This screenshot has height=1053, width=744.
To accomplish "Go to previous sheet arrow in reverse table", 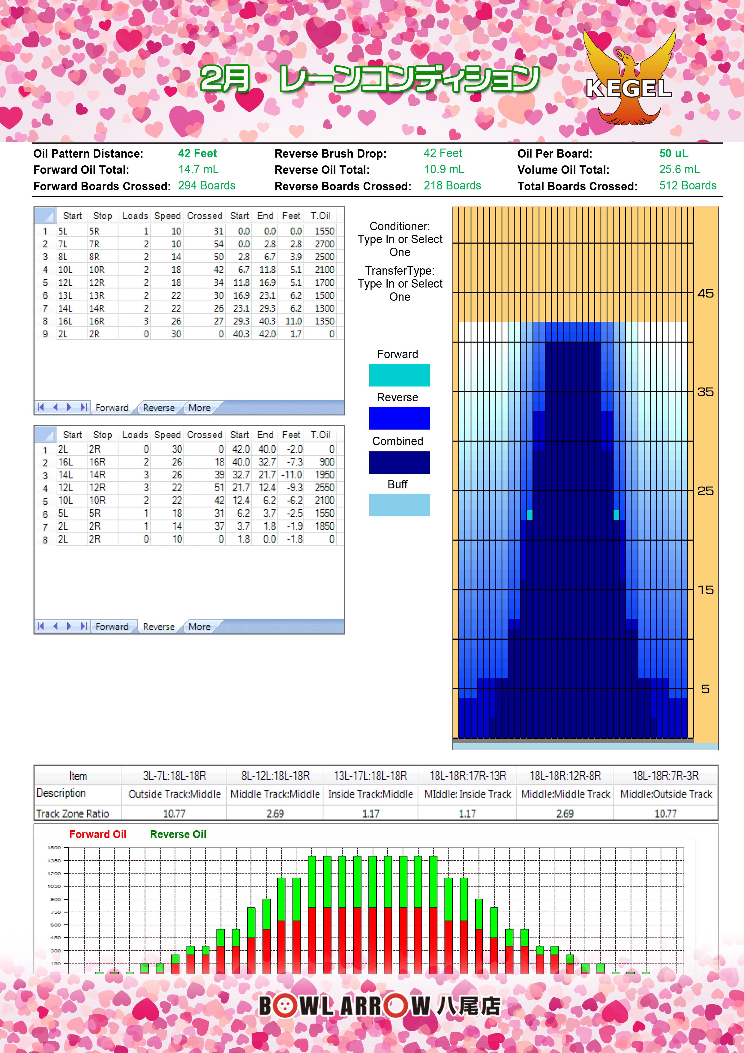I will (x=55, y=626).
